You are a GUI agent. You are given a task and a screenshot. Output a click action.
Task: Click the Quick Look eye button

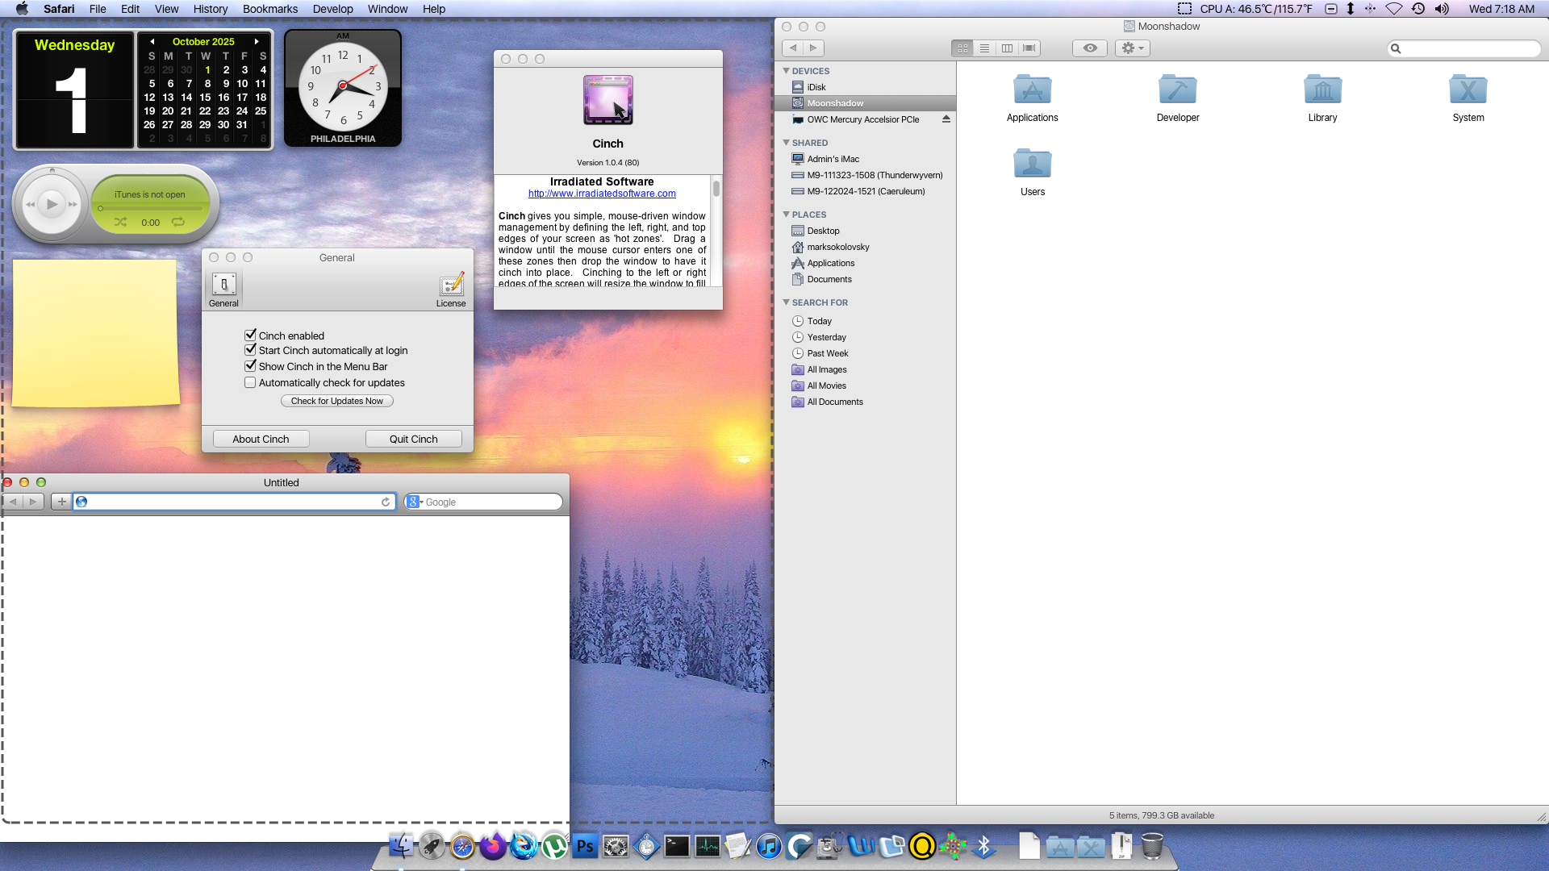point(1089,48)
